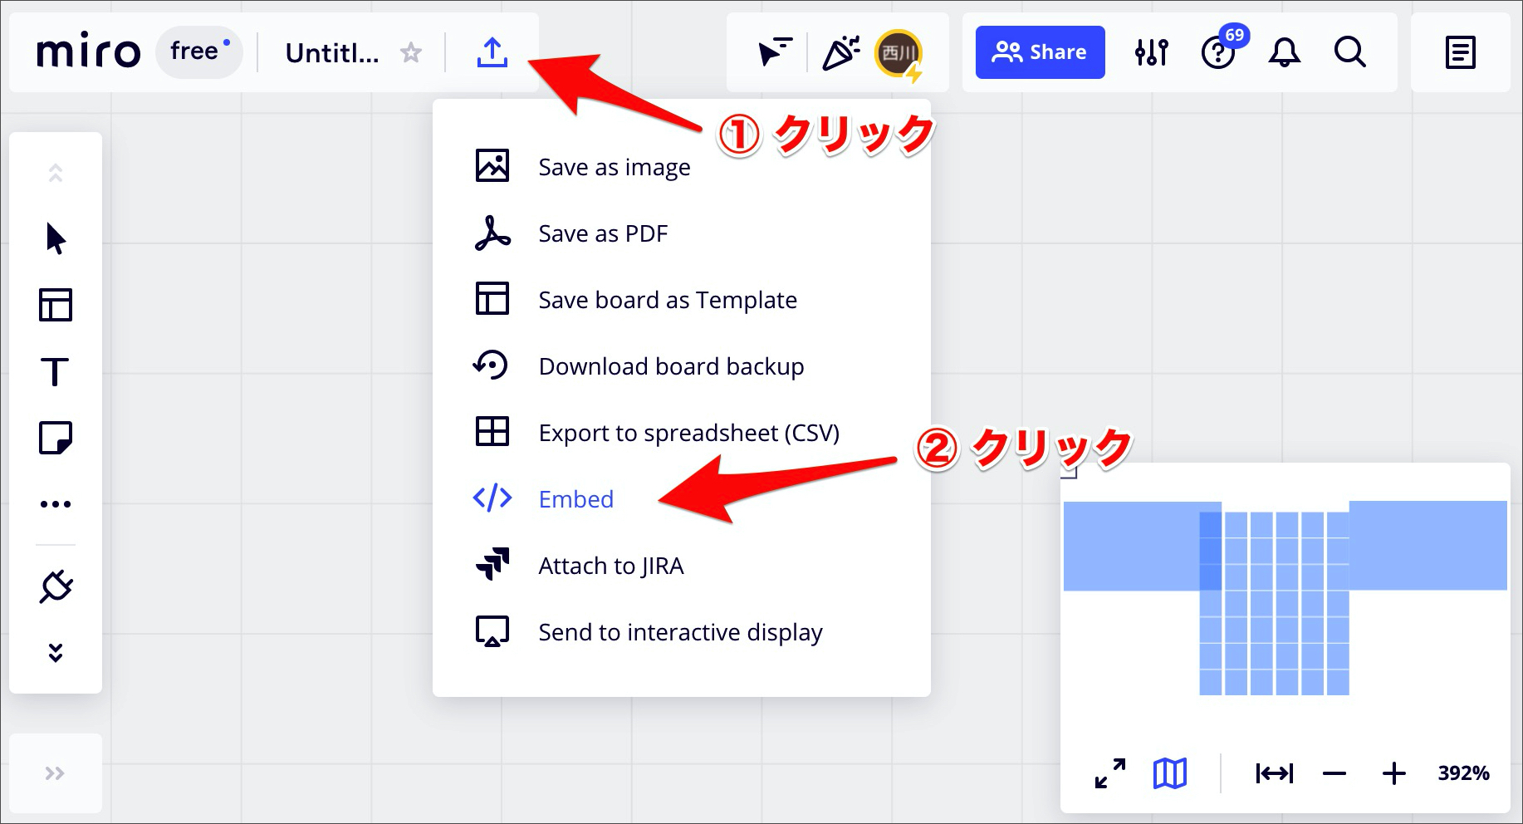Choose Embed from export menu
Image resolution: width=1523 pixels, height=824 pixels.
[575, 499]
